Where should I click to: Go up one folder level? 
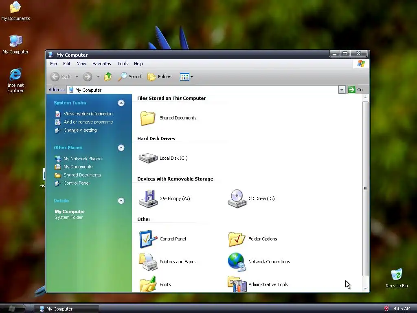pyautogui.click(x=108, y=77)
